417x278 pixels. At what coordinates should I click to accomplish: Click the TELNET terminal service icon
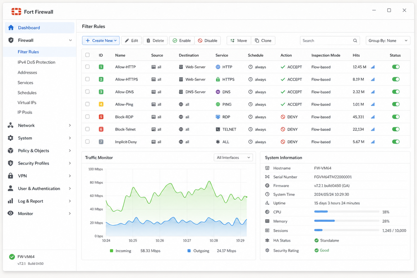[x=218, y=129]
